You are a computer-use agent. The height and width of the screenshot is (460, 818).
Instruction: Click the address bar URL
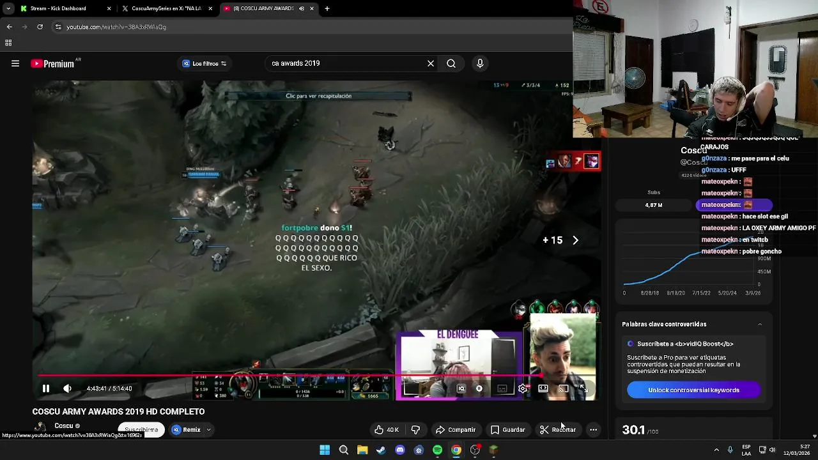(x=116, y=27)
